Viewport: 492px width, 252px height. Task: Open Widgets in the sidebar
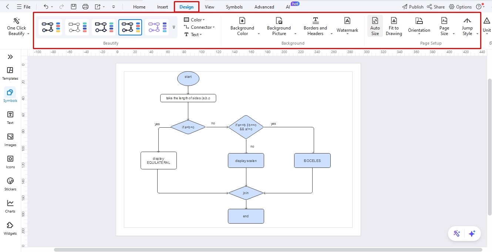(10, 228)
